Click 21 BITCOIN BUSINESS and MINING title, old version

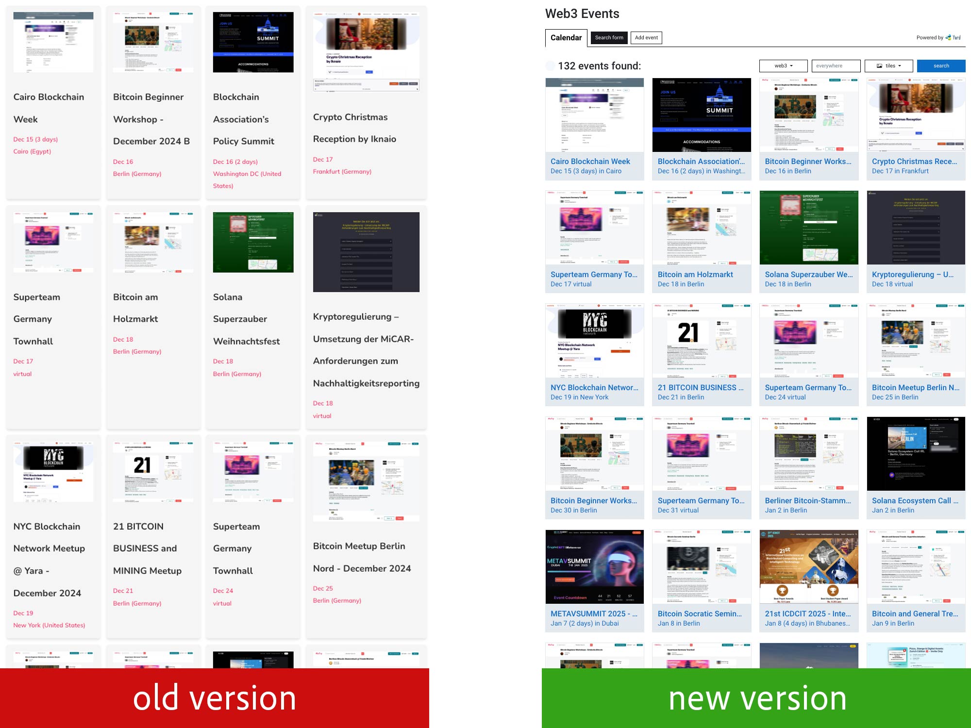tap(147, 548)
